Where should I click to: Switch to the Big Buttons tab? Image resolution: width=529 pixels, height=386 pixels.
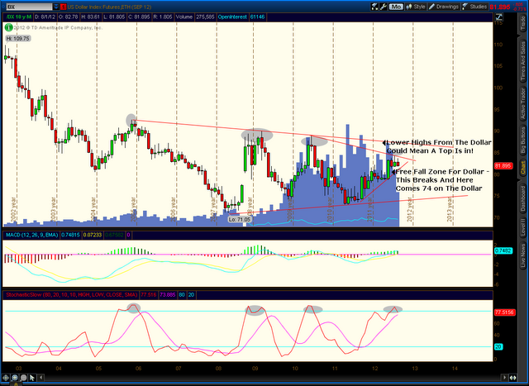[x=523, y=140]
